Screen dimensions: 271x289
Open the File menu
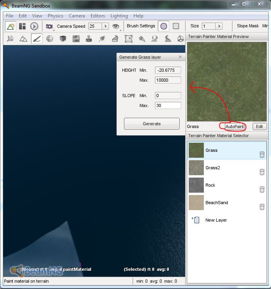(x=10, y=16)
